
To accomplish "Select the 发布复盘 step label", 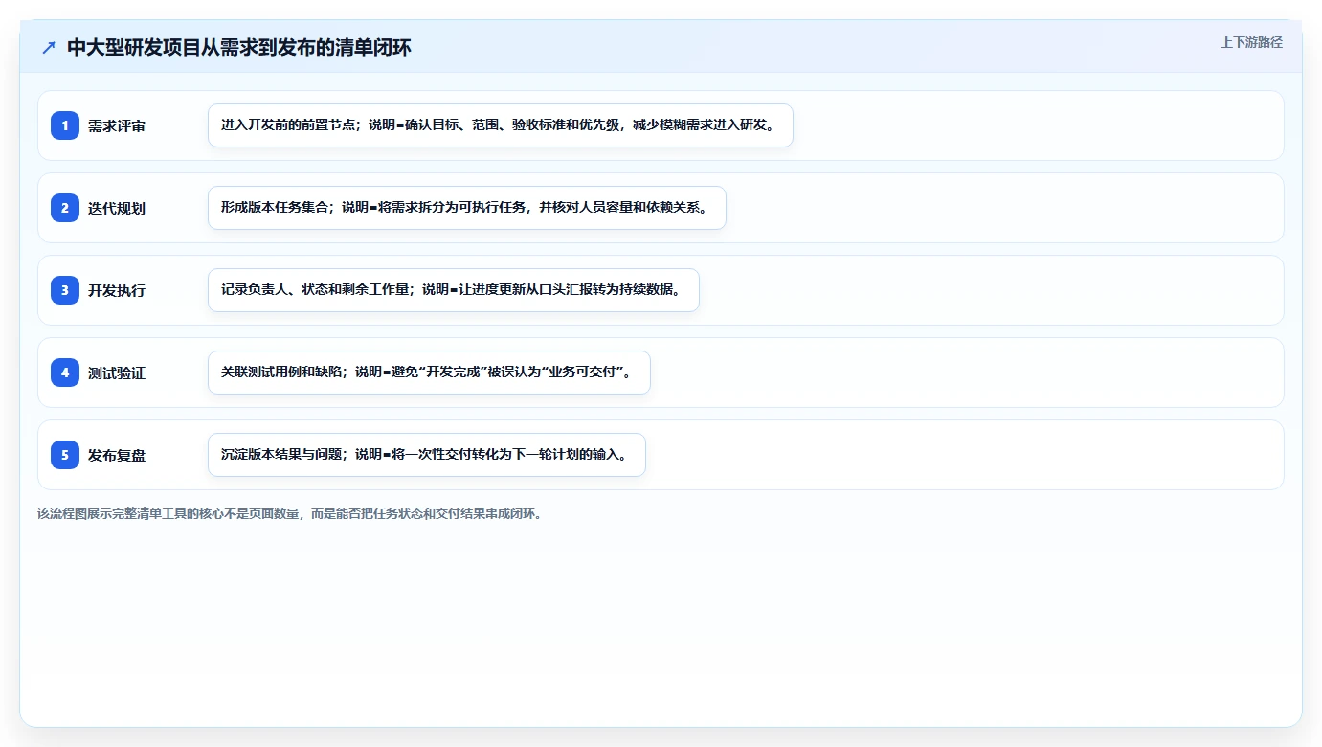I will [x=117, y=455].
